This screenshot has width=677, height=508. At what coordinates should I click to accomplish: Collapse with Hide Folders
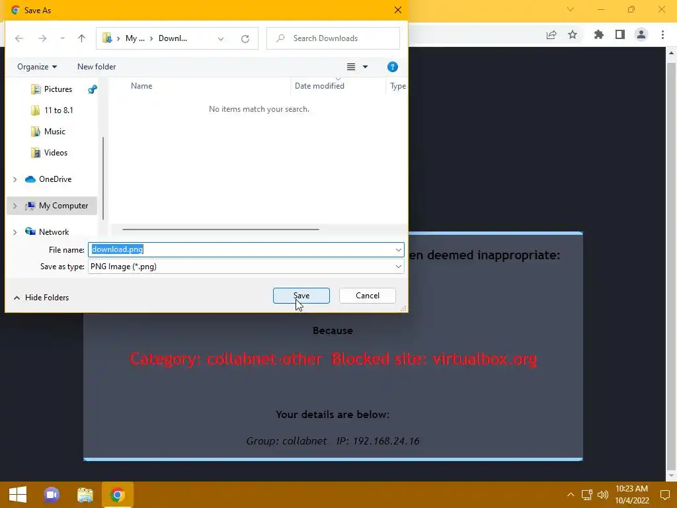42,298
